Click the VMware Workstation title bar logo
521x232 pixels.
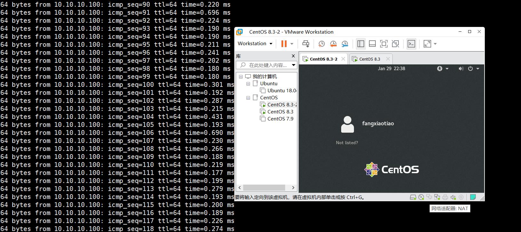click(x=239, y=32)
